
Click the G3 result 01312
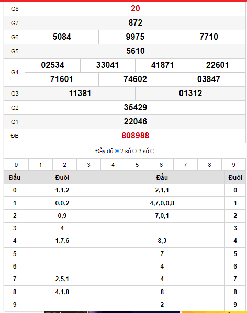pyautogui.click(x=190, y=93)
